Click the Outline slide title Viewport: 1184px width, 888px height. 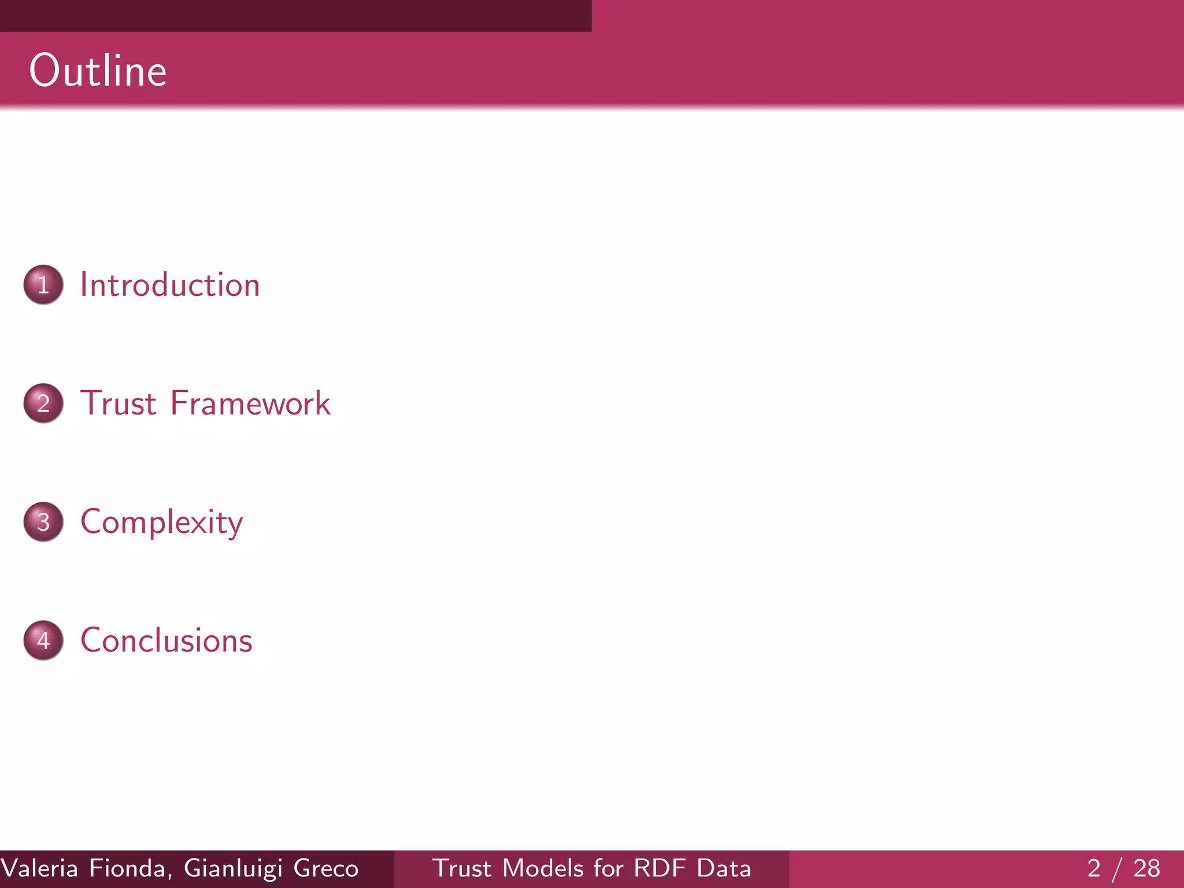[98, 71]
